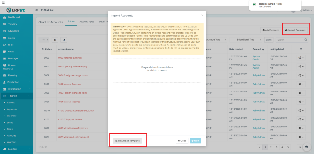
Task: Open gear actions for 6099 Miscellaneous Expenses
Action: (301, 128)
